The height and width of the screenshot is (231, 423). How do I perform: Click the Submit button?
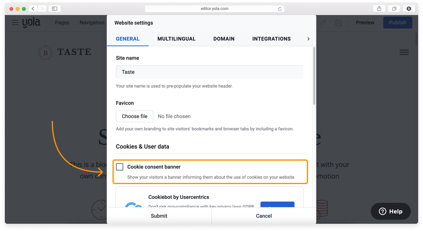point(159,216)
